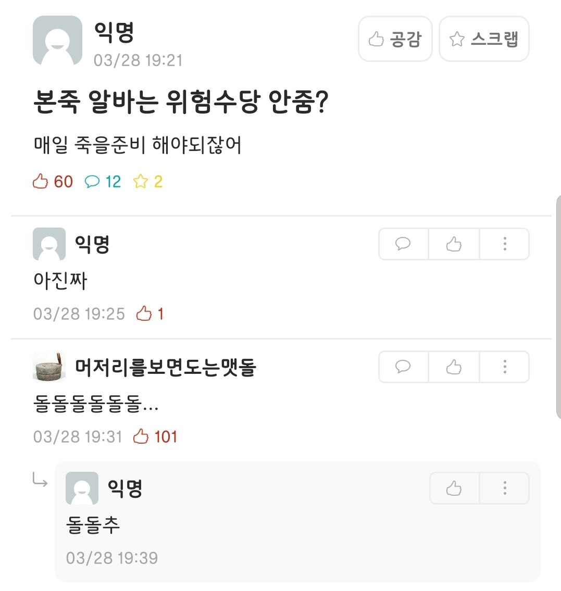The height and width of the screenshot is (591, 561).
Task: Reply to the 머저리를보면도는맷돌 comment
Action: [x=403, y=367]
